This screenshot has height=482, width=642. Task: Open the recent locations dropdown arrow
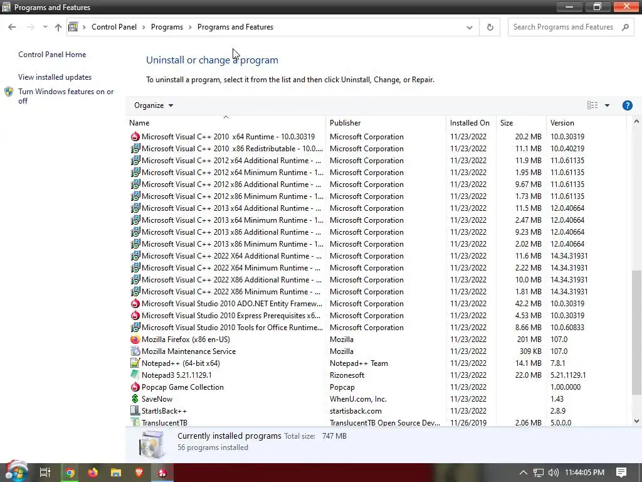(45, 27)
